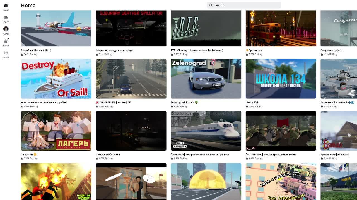
Task: Click the 74% Rating text
Action: [x=31, y=54]
